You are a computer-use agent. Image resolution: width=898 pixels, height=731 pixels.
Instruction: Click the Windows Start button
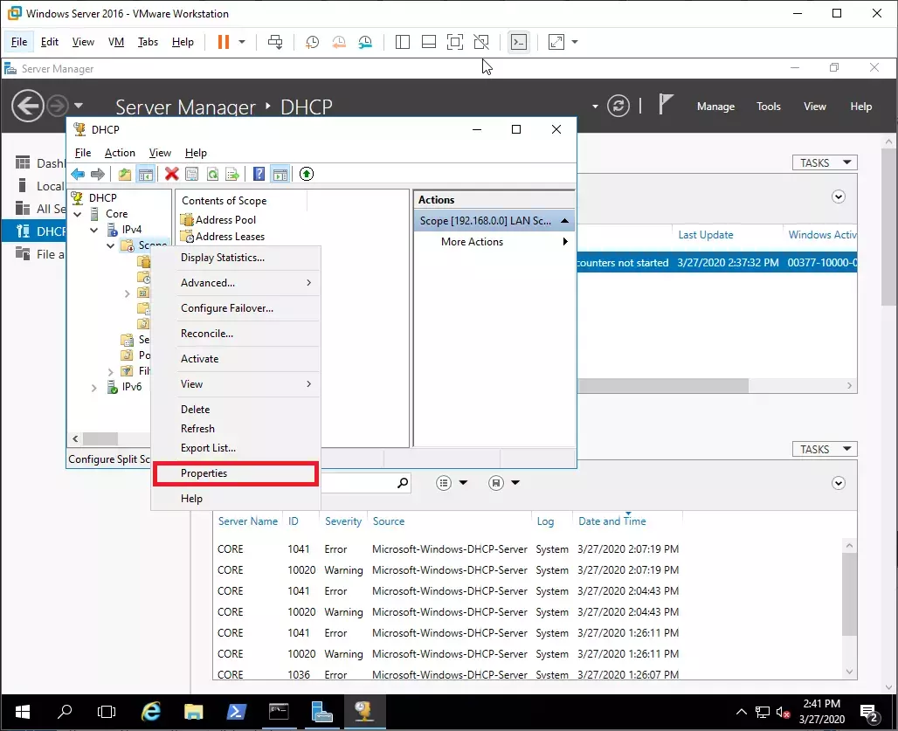(23, 712)
